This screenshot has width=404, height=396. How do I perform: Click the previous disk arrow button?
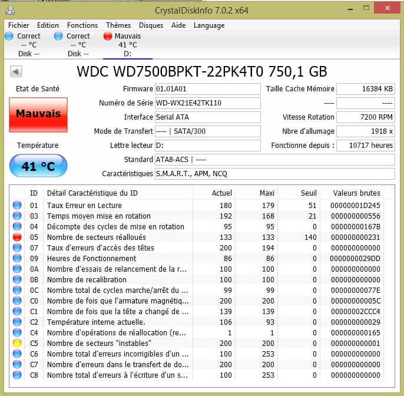tap(16, 72)
